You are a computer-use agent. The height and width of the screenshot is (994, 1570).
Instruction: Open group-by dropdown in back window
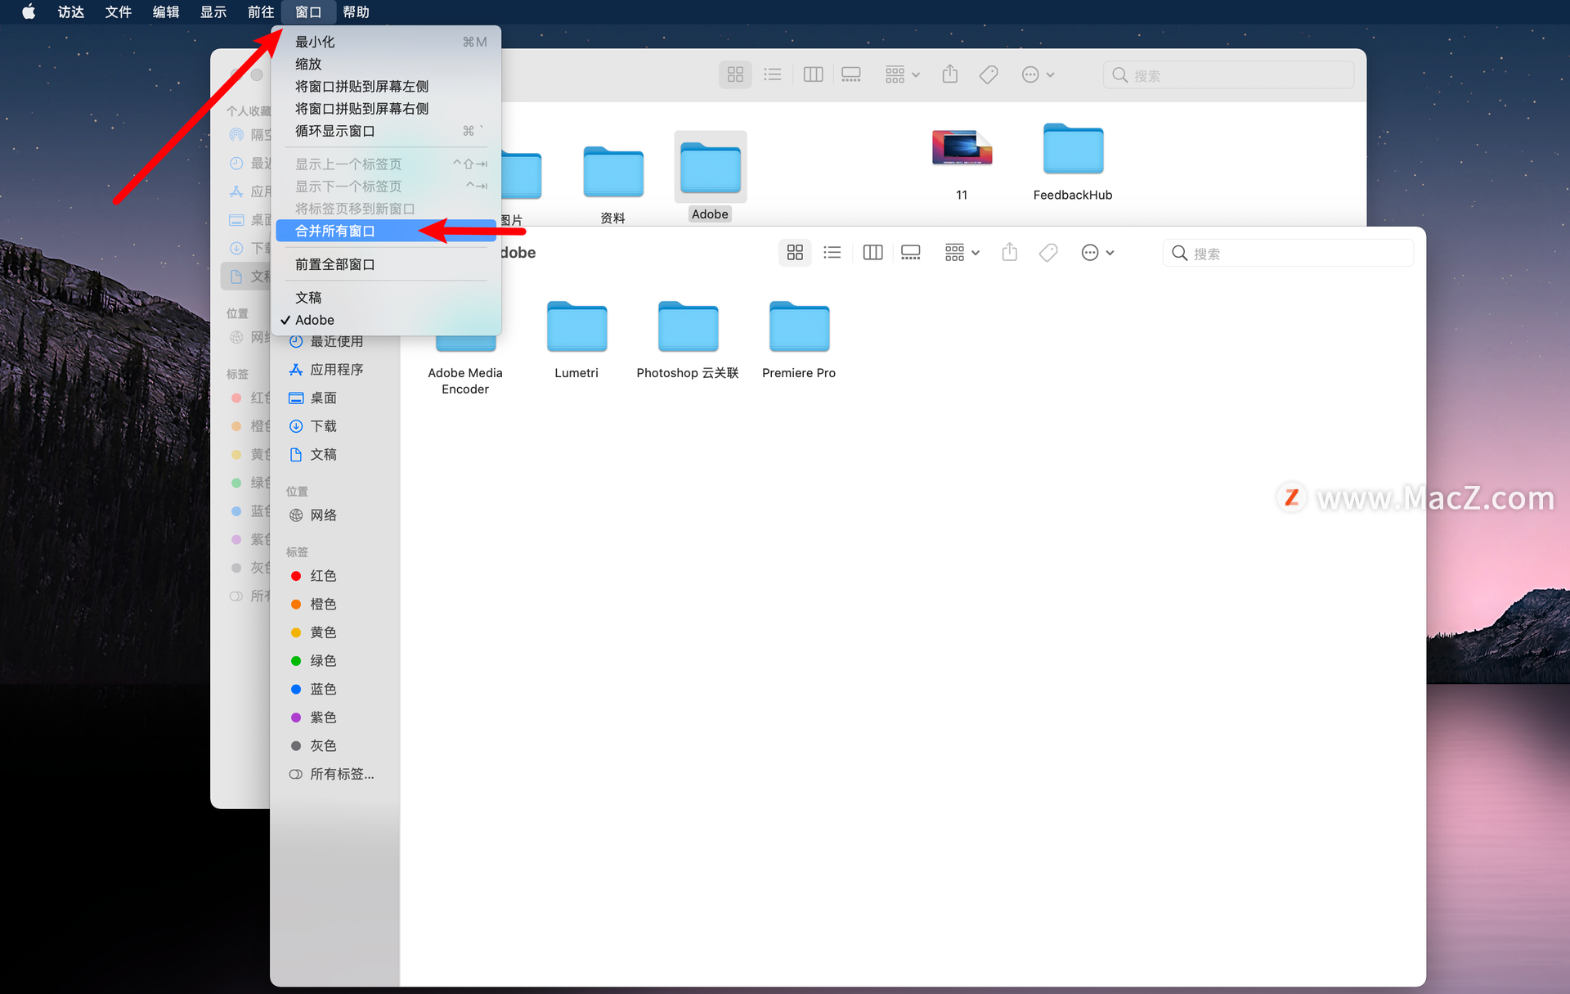pyautogui.click(x=902, y=74)
